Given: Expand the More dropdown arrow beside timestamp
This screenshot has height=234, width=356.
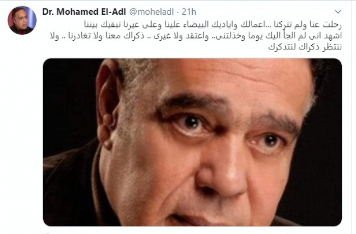Looking at the screenshot, I should [338, 12].
